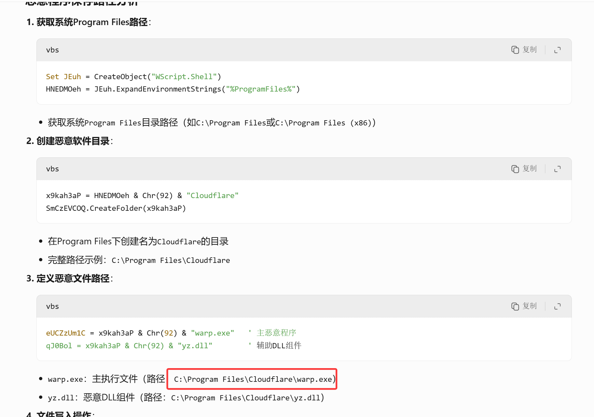594x417 pixels.
Task: Click the vbs label above the x9kah3aP code
Action: [x=52, y=169]
